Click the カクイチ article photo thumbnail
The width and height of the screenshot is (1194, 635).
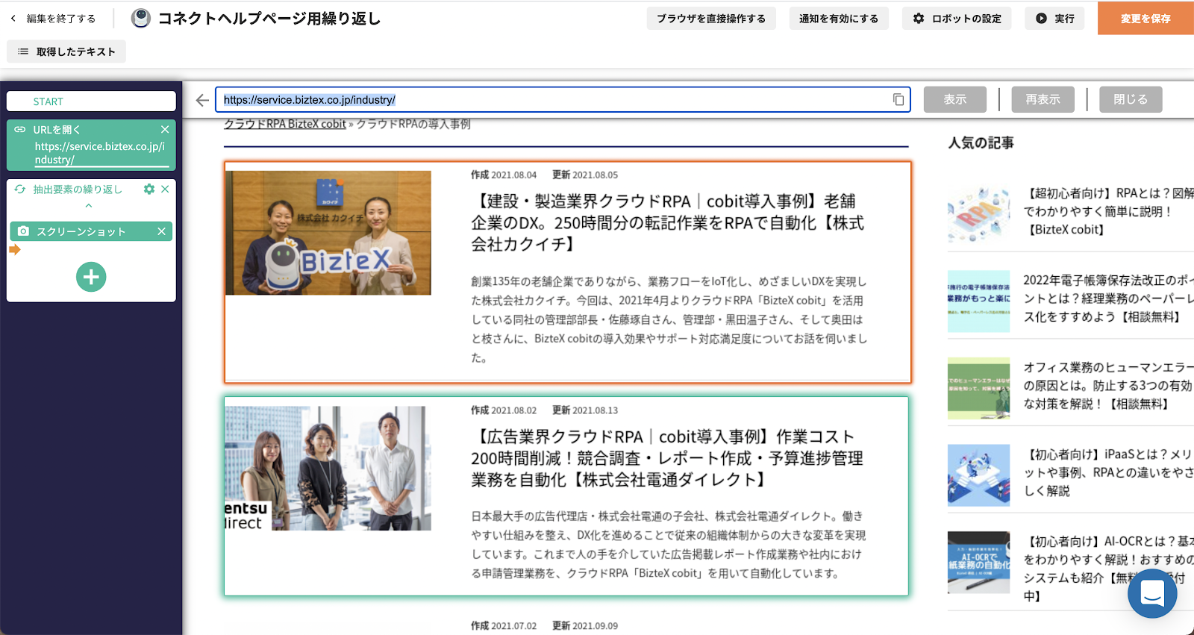click(328, 233)
